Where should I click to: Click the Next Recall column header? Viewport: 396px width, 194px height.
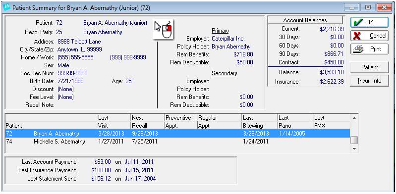148,122
